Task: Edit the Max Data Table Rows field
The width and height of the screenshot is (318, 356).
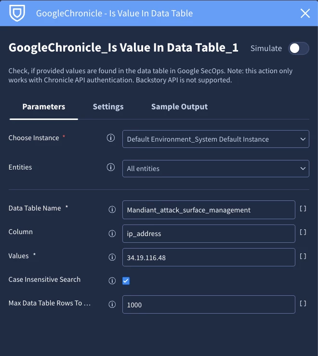Action: tap(209, 304)
